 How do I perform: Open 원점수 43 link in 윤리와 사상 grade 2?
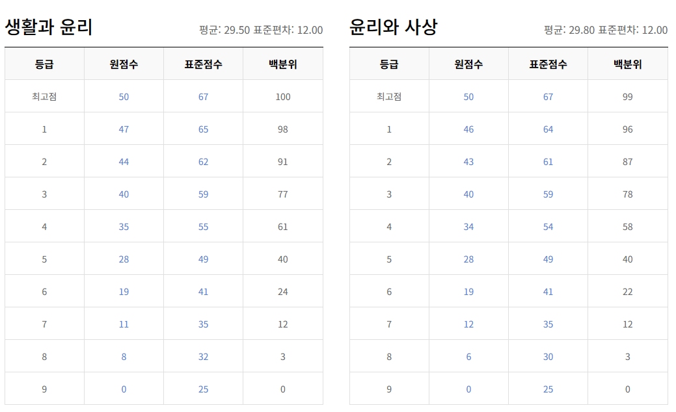(468, 162)
